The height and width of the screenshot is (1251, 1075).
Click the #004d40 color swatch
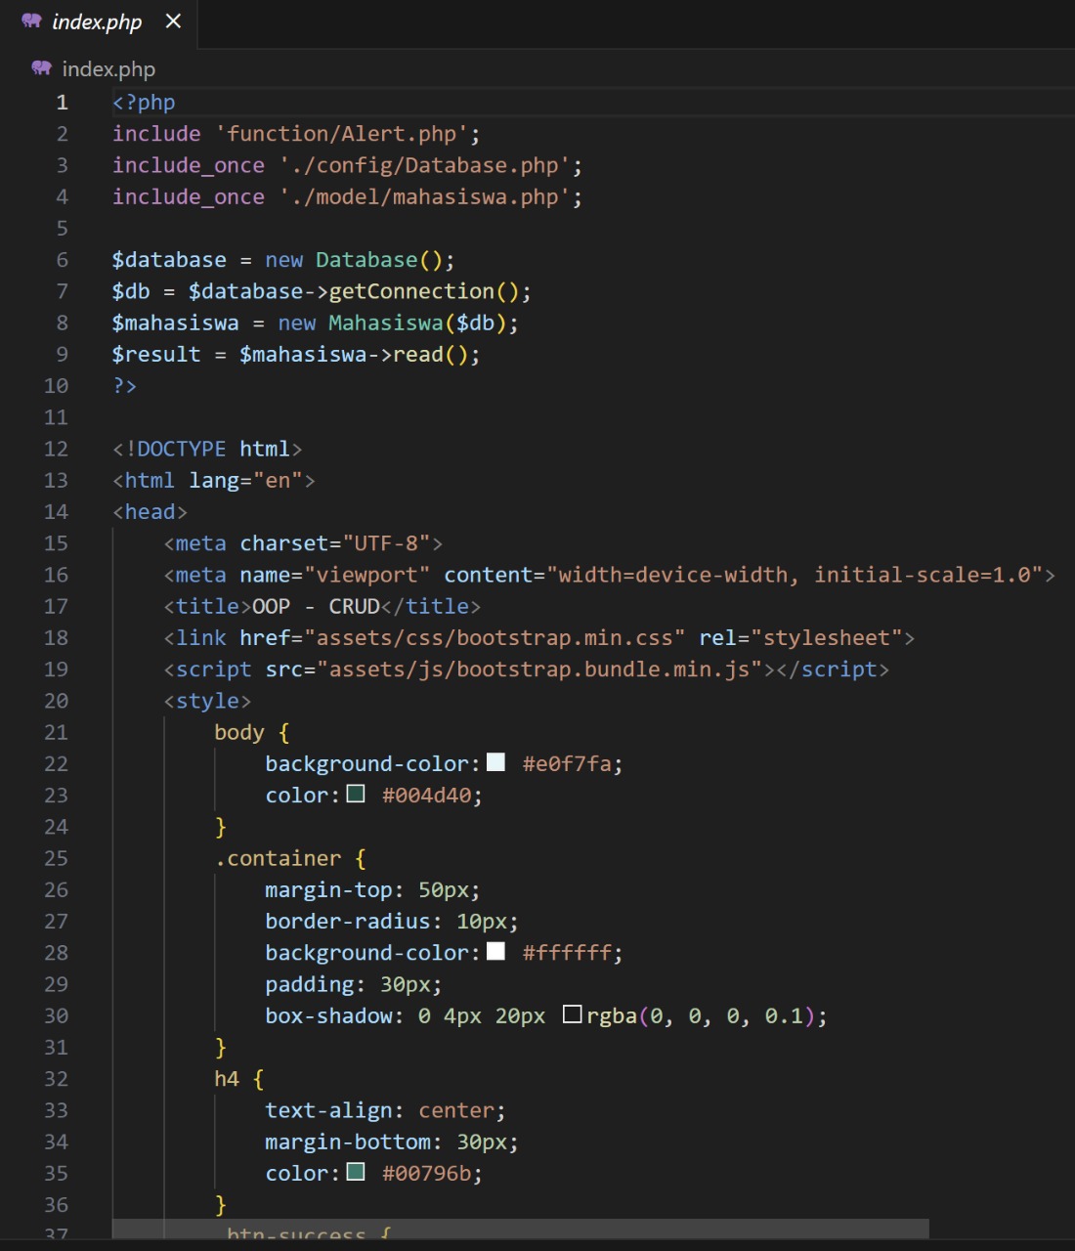[356, 794]
